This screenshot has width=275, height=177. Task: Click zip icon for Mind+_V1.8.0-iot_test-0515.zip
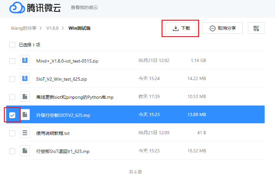(25, 60)
